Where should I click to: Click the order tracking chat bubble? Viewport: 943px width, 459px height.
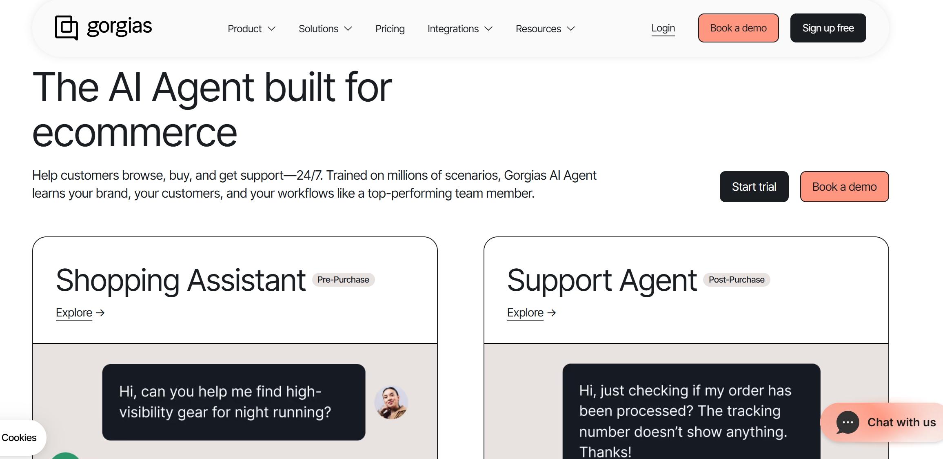691,411
